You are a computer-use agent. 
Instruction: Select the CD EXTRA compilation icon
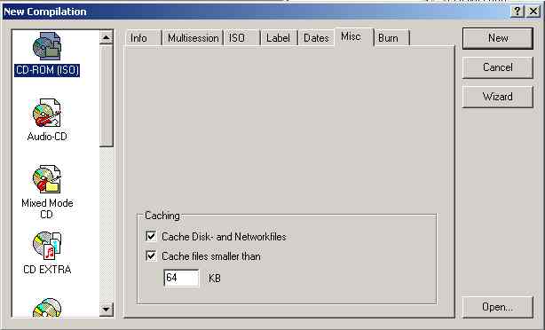[x=47, y=246]
